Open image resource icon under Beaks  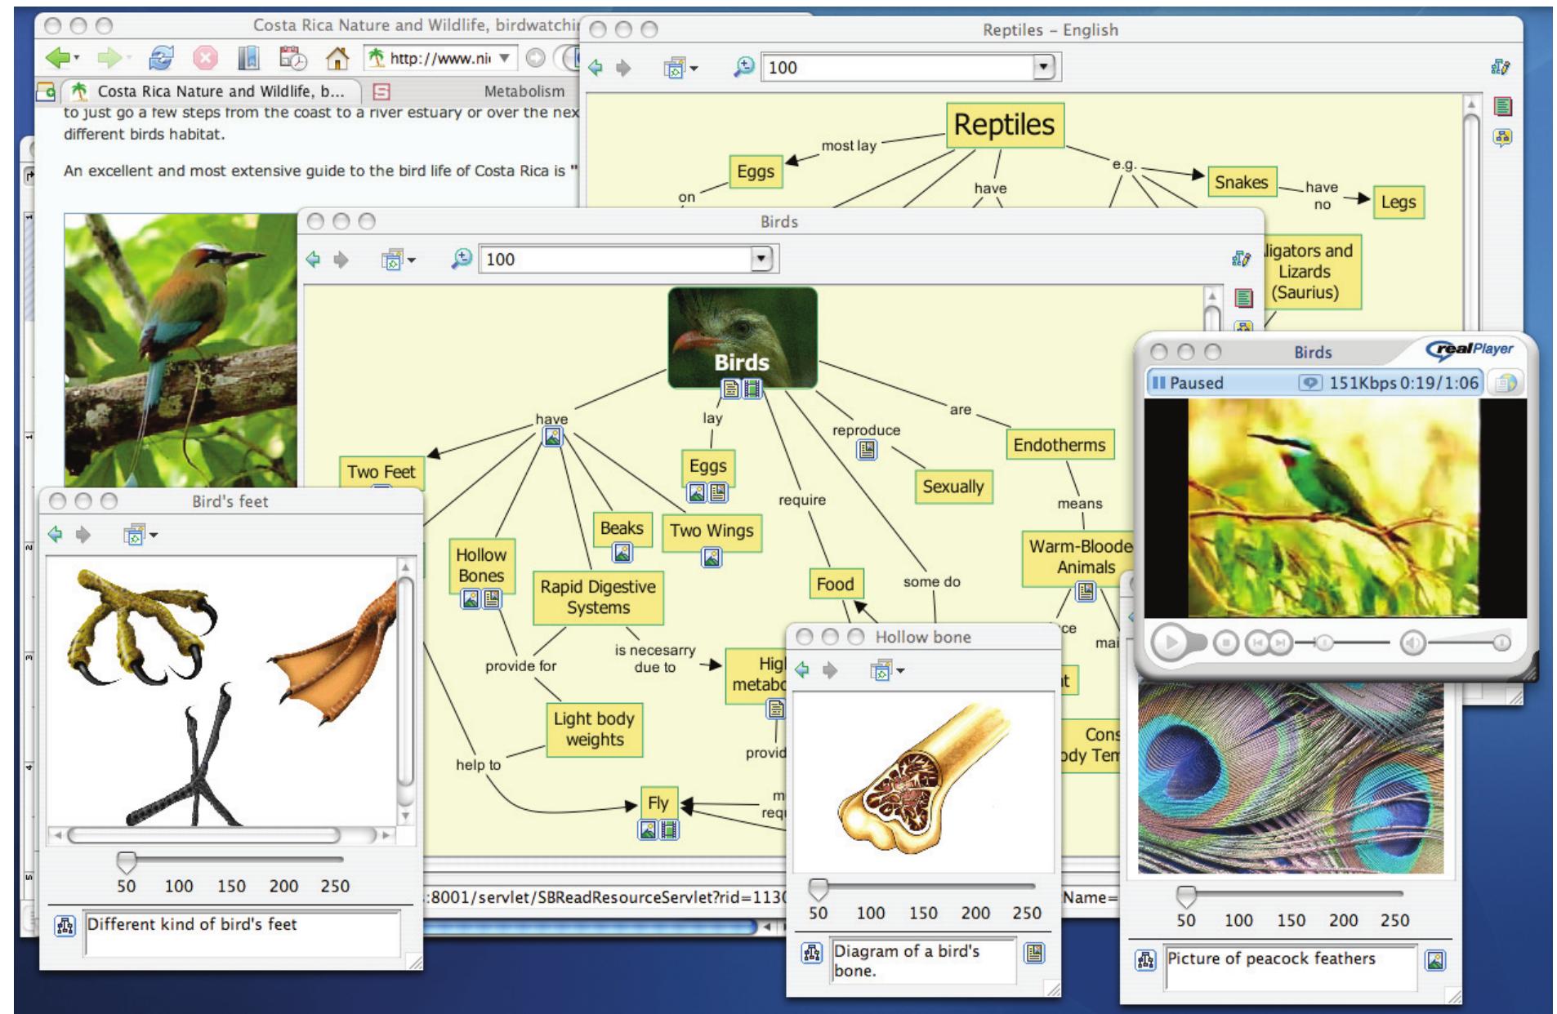click(x=622, y=553)
